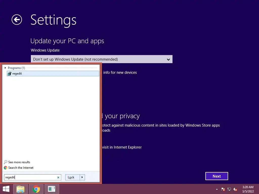Click the Chrome icon beside Search the Internet
This screenshot has width=259, height=194.
coord(6,168)
